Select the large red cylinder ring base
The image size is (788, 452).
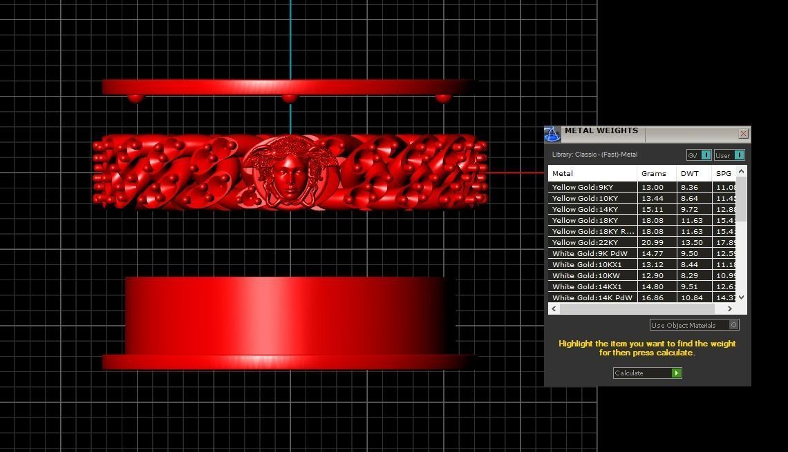point(290,322)
